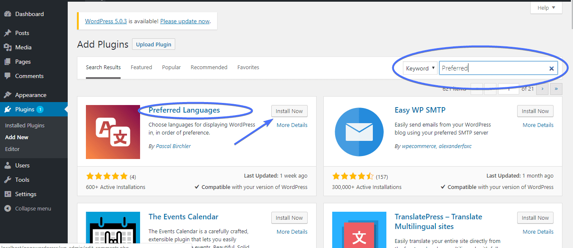Viewport: 573px width, 248px height.
Task: Jump to last page of results
Action: [556, 89]
